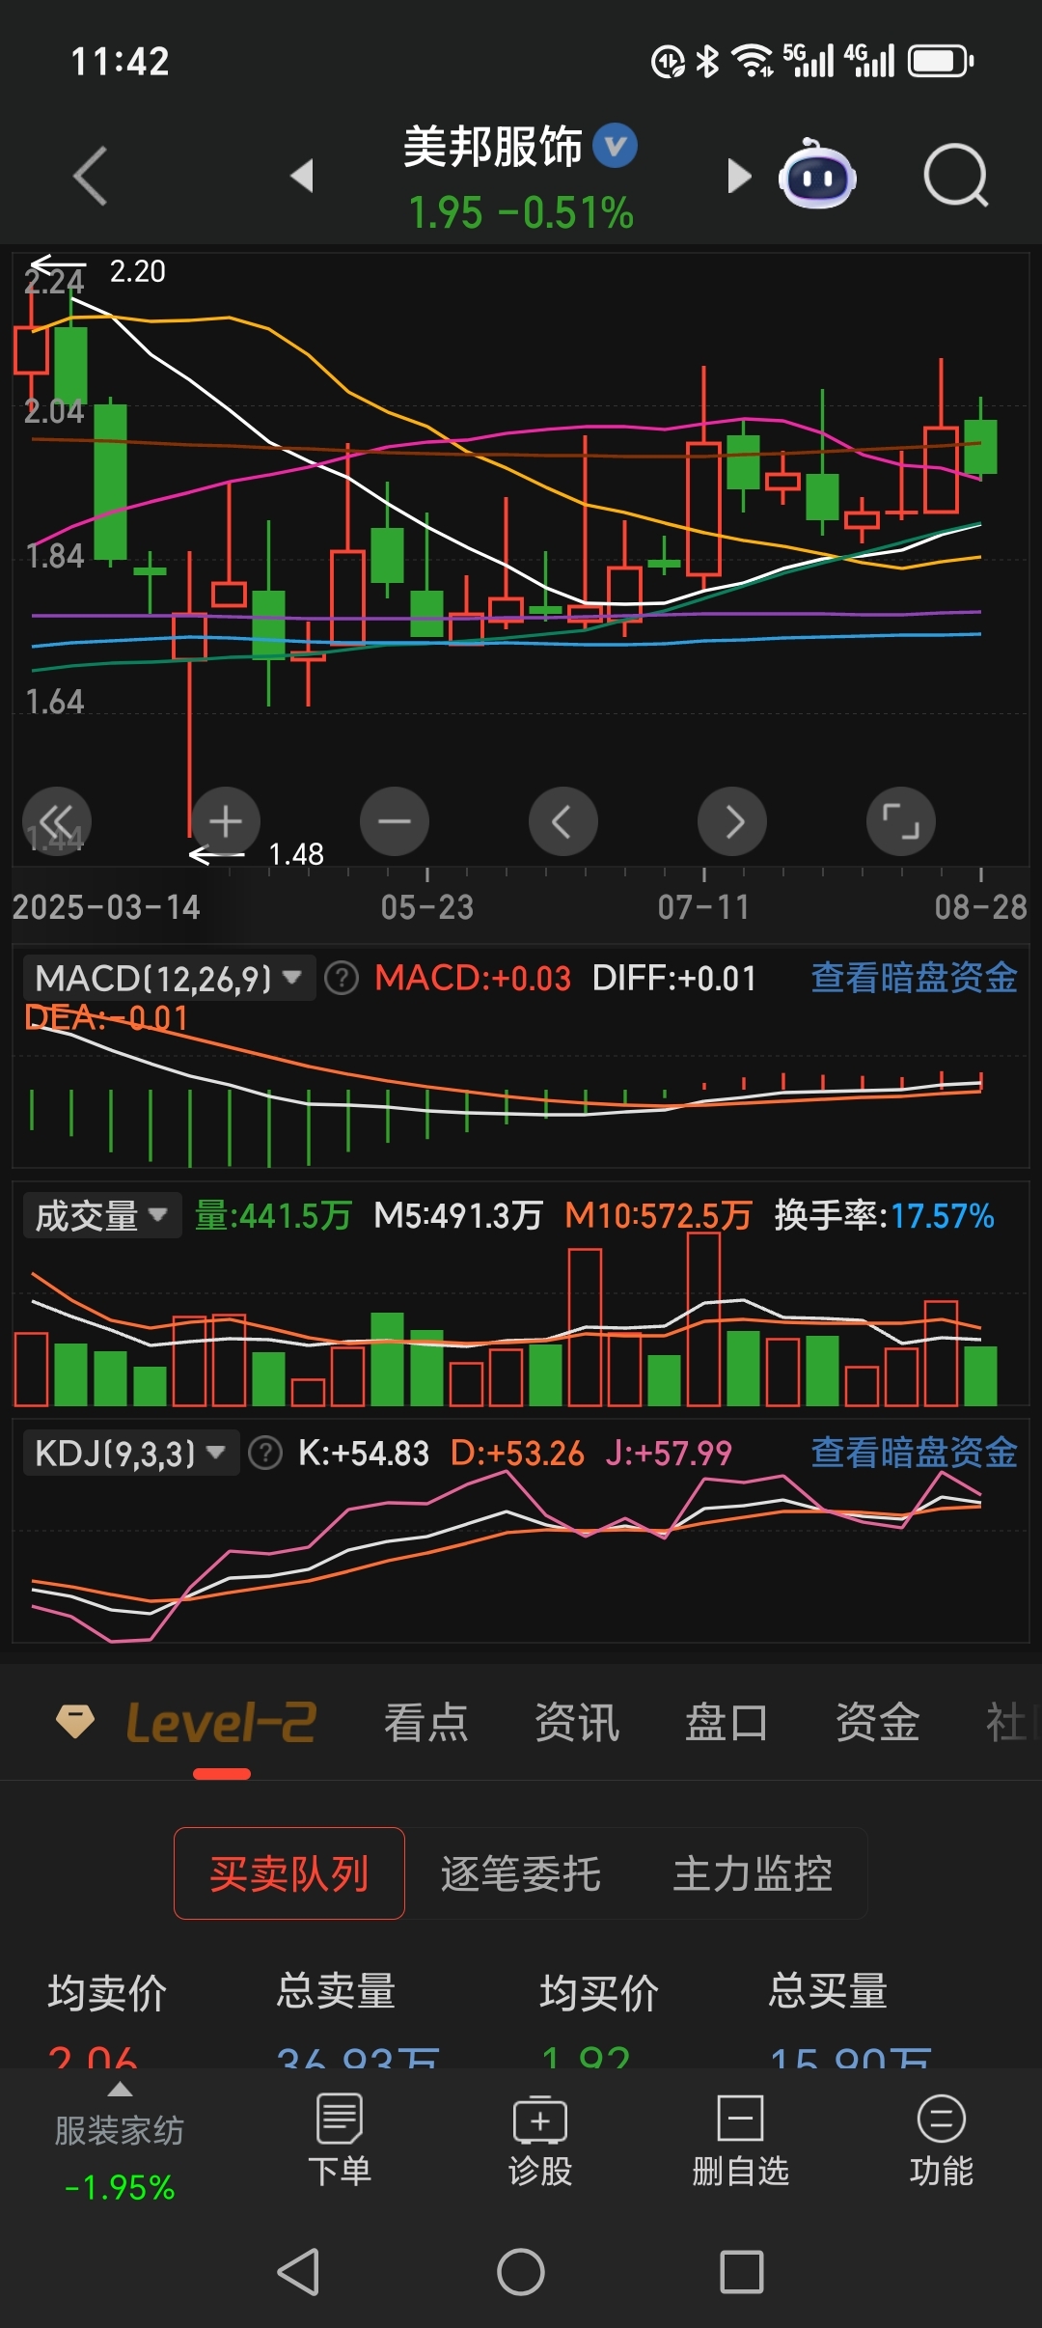Select 逐笔委托 sub-tab
Viewport: 1042px width, 2328px height.
[521, 1873]
